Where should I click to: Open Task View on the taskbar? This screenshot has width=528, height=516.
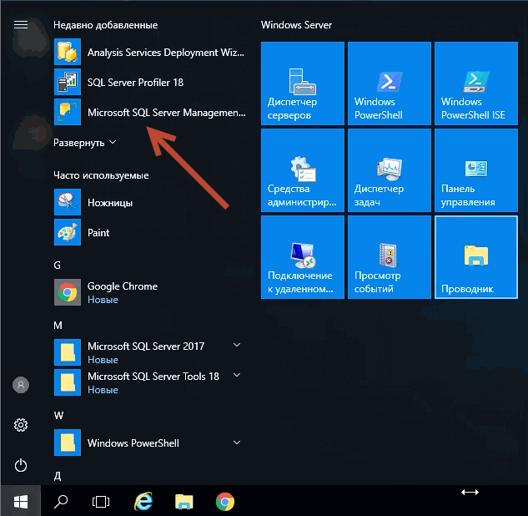(x=101, y=502)
